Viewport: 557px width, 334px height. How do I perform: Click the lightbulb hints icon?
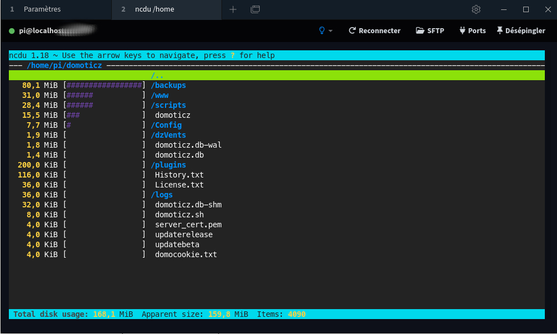322,31
